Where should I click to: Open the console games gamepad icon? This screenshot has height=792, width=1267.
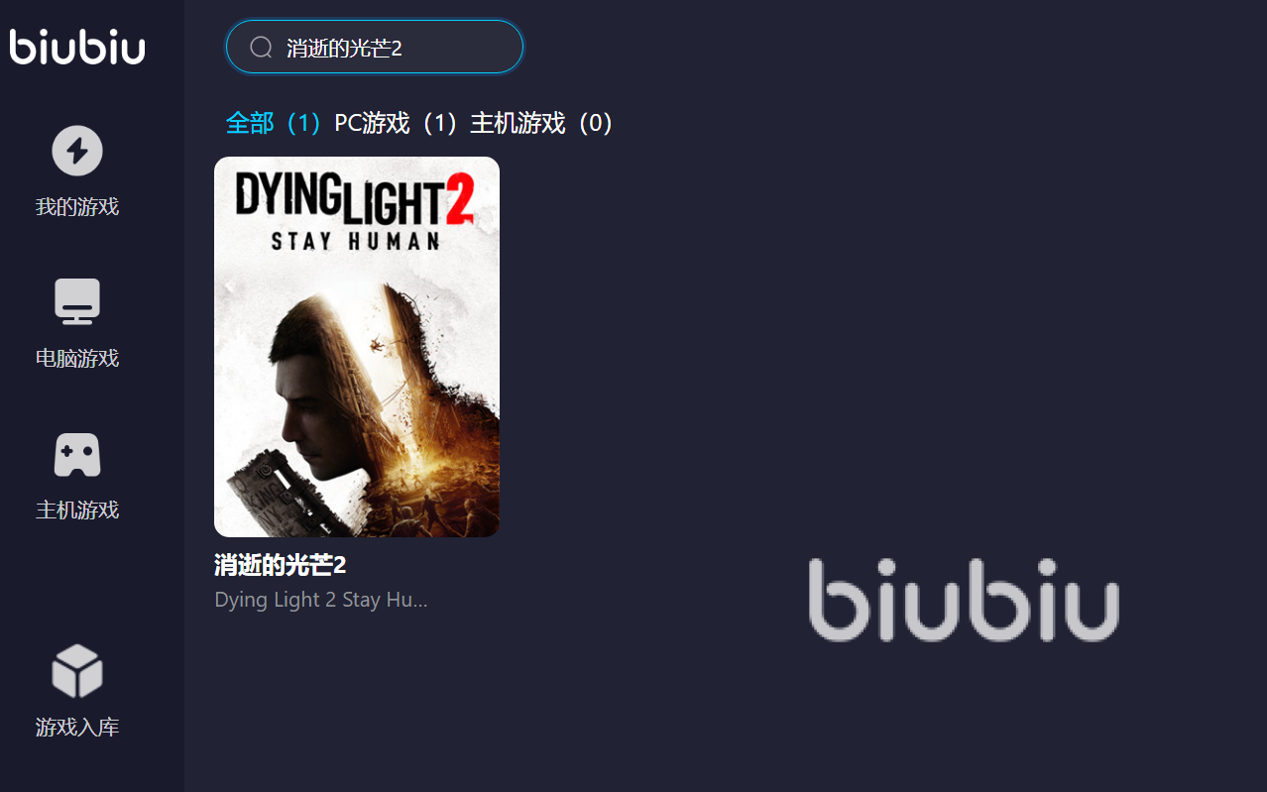point(77,454)
